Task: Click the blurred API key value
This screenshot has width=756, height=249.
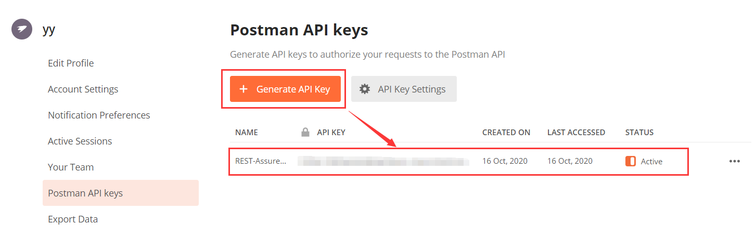Action: [x=383, y=161]
